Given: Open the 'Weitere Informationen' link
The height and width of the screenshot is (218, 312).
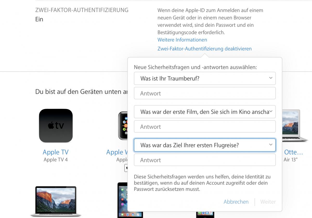Looking at the screenshot, I should pyautogui.click(x=182, y=40).
